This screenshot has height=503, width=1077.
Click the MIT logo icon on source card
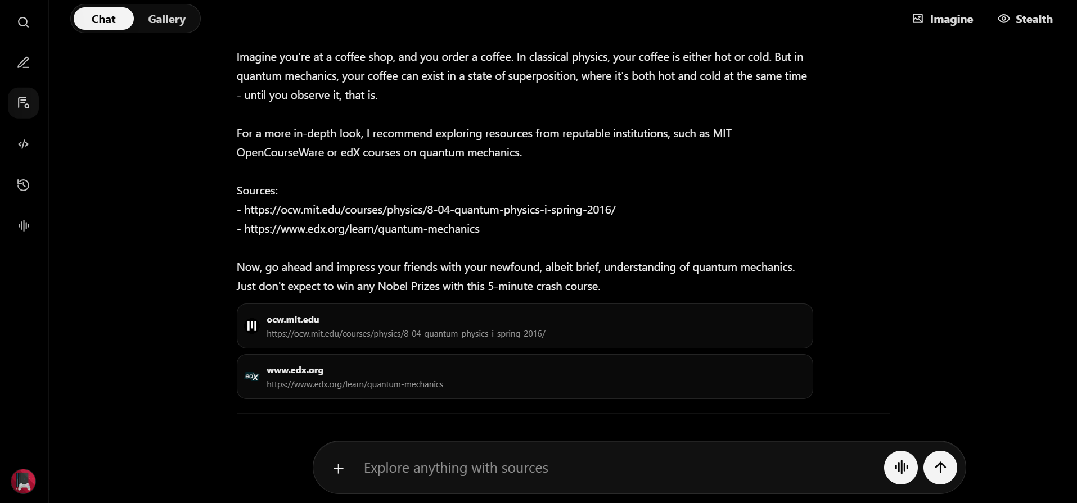click(252, 326)
